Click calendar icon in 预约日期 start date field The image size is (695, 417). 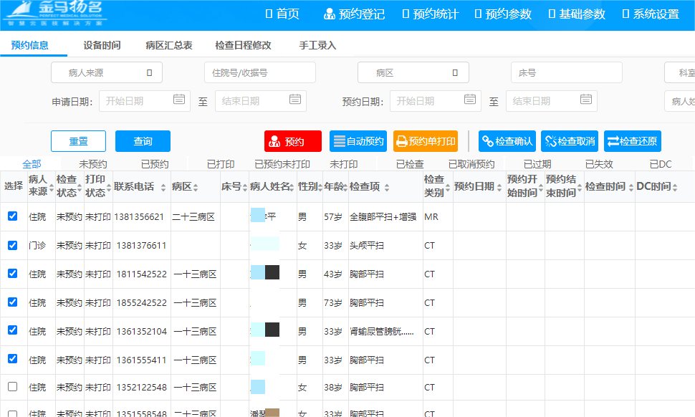(x=470, y=100)
